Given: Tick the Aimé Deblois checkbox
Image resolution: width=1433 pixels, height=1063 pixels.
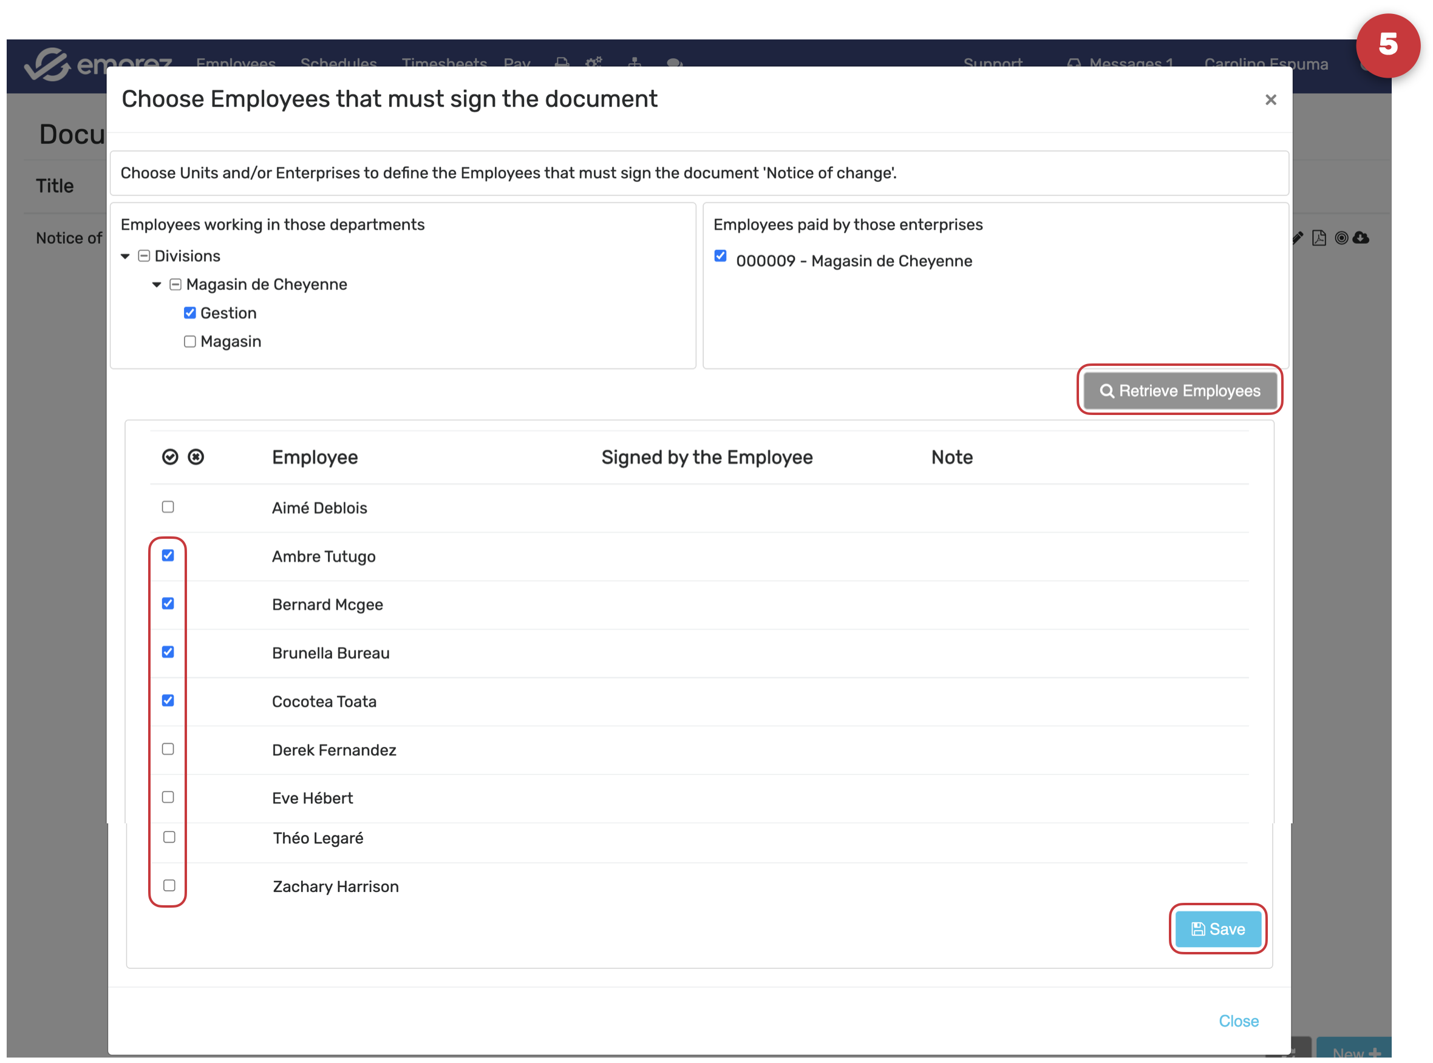Looking at the screenshot, I should [168, 507].
